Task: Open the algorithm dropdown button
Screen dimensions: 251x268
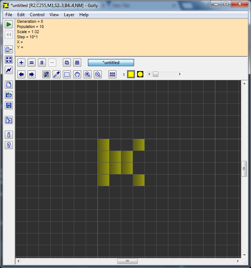Action: (9, 50)
